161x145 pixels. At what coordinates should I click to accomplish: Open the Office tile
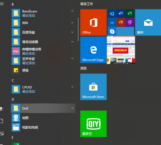click(93, 22)
